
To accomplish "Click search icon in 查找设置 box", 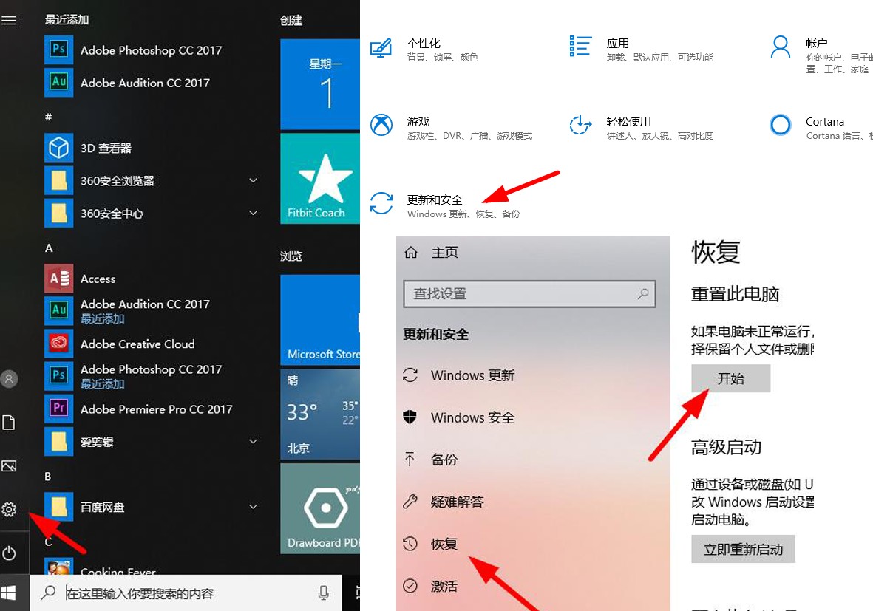I will coord(643,293).
